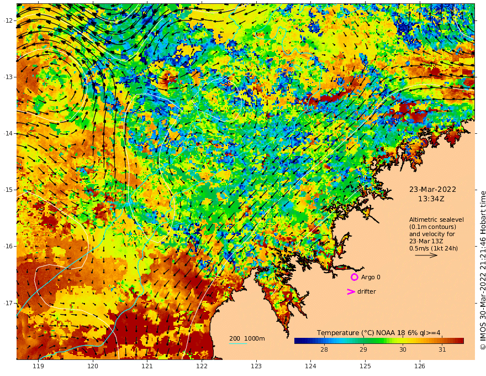
Task: Click the longitude label 124
Action: [x=311, y=366]
